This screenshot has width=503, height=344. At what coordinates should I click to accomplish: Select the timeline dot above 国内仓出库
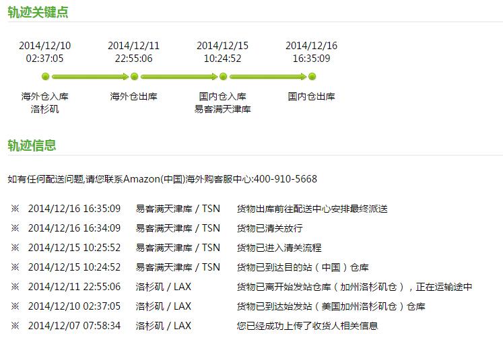[312, 77]
